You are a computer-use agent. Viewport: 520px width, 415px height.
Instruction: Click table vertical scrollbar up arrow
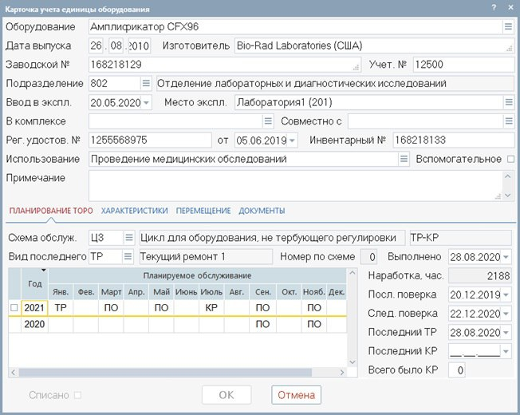[353, 273]
